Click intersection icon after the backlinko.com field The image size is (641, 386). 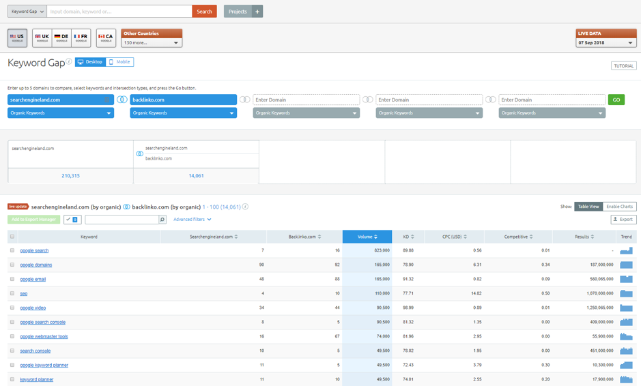pos(245,100)
